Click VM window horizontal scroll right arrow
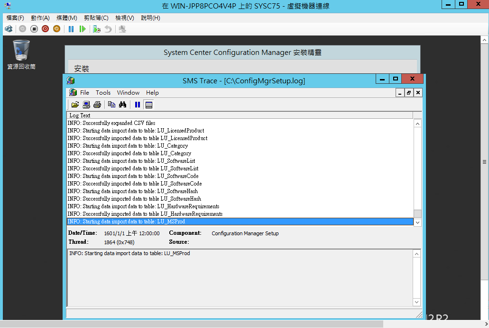Screen dimensions: 489x328 (486, 324)
